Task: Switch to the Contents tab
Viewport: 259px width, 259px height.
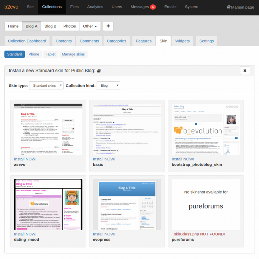Action: click(x=64, y=41)
